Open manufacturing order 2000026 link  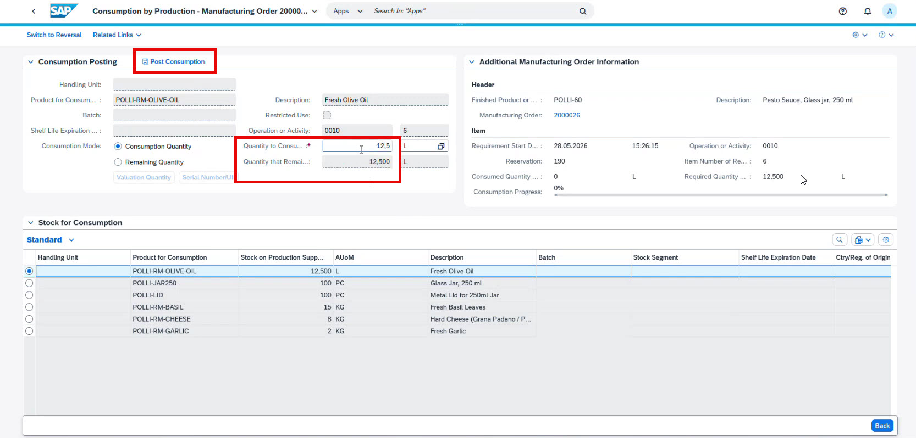point(567,115)
